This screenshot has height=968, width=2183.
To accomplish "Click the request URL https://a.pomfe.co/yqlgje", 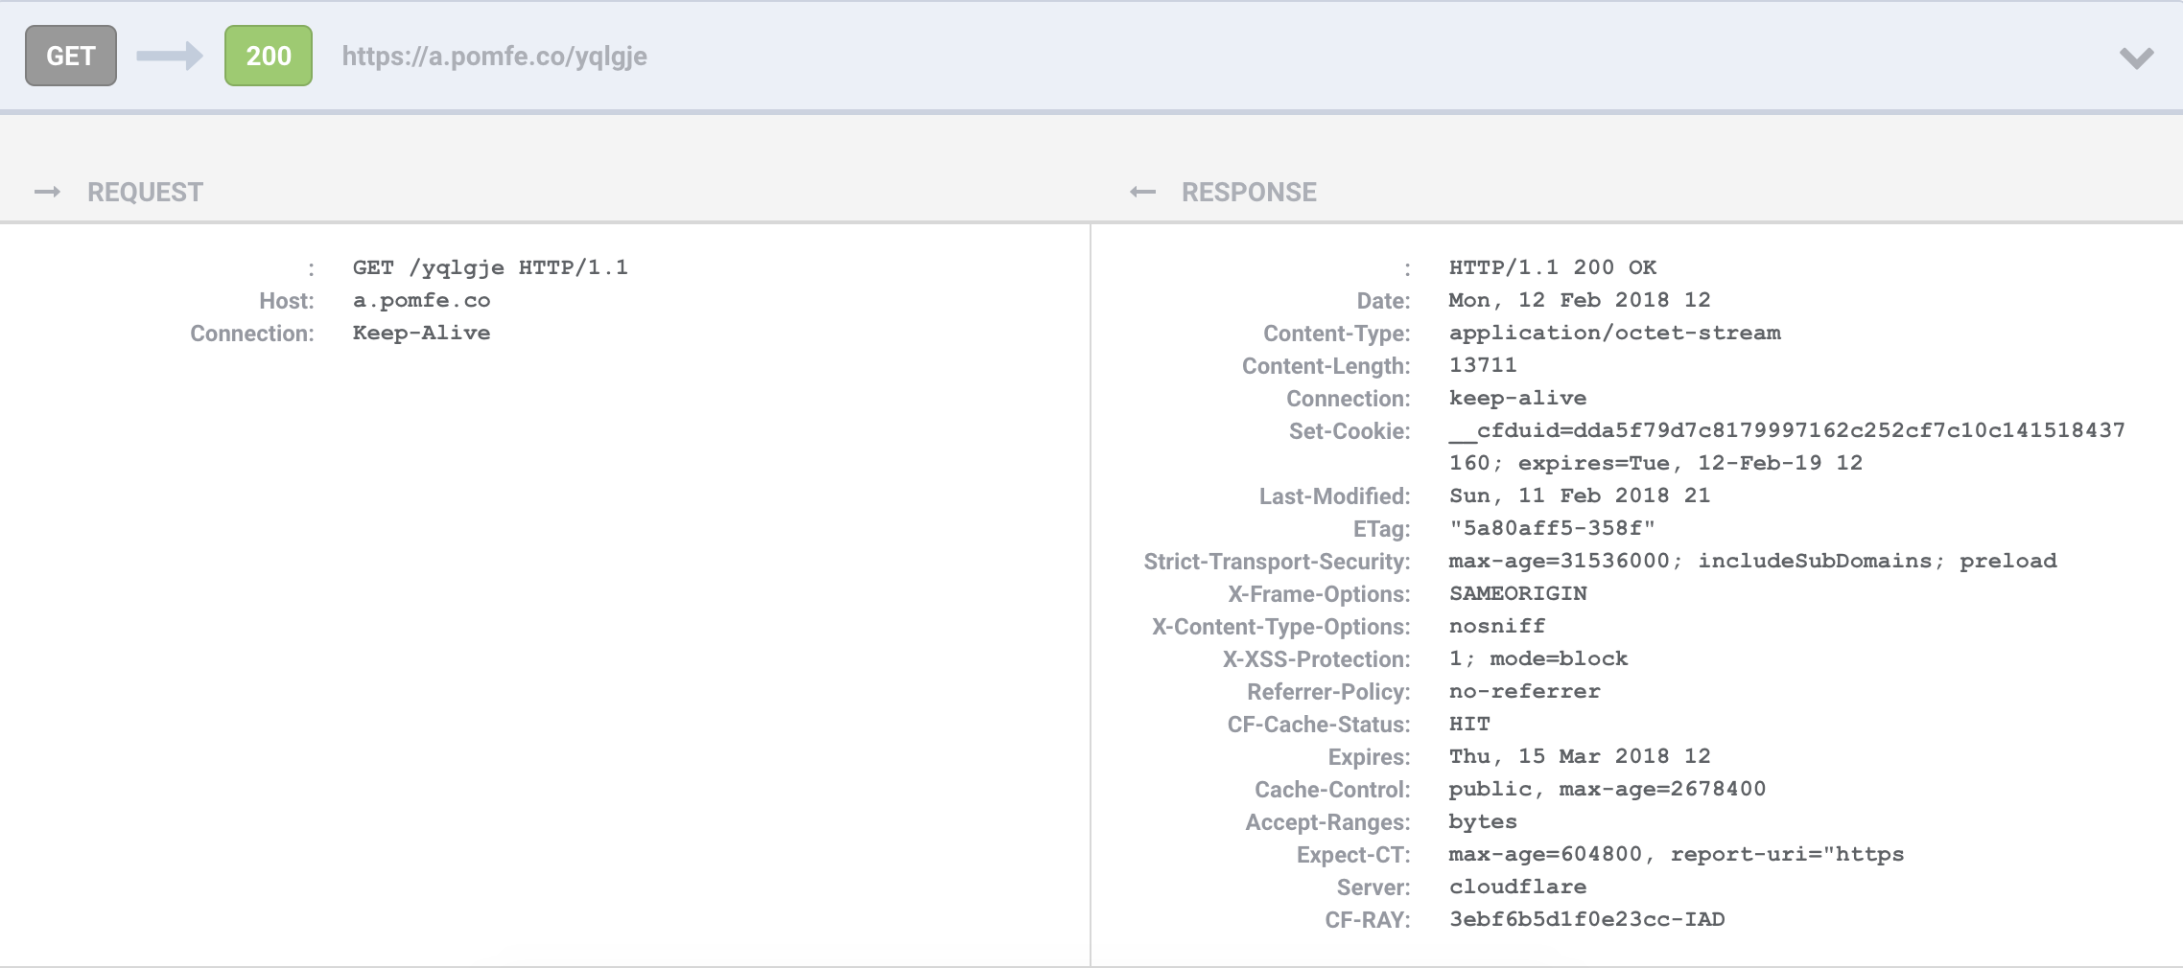I will click(x=494, y=57).
